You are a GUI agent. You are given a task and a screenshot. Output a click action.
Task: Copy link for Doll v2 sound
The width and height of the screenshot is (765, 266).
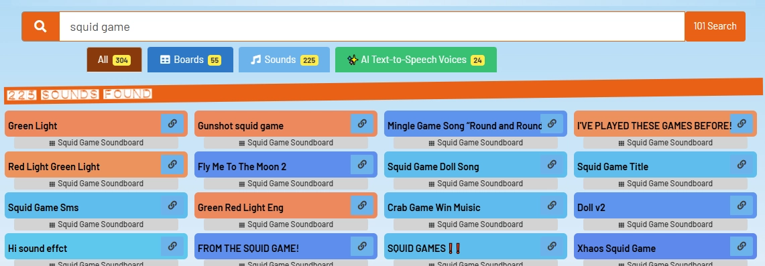coord(742,206)
